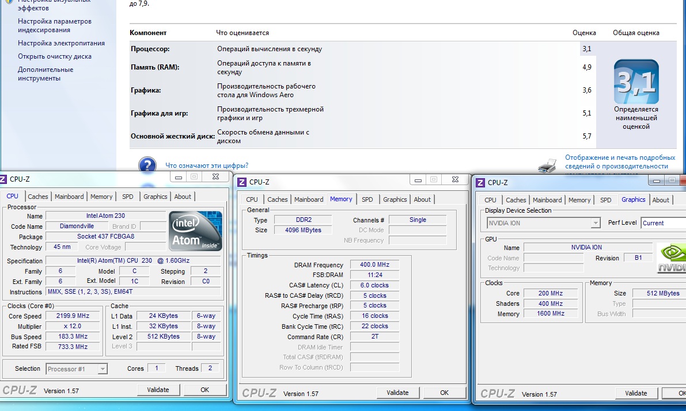Open Memory tab in the processor CPU-Z window
The width and height of the screenshot is (686, 411).
[x=101, y=197]
